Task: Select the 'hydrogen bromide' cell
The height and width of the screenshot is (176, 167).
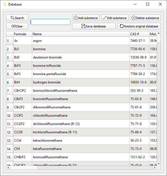Action: (x=81, y=82)
